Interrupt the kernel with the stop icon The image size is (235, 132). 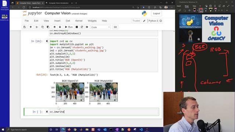(x=77, y=27)
